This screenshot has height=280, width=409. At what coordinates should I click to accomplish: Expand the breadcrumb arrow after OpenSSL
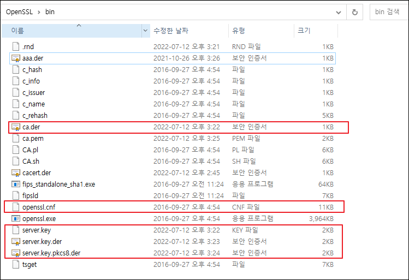tap(39, 12)
